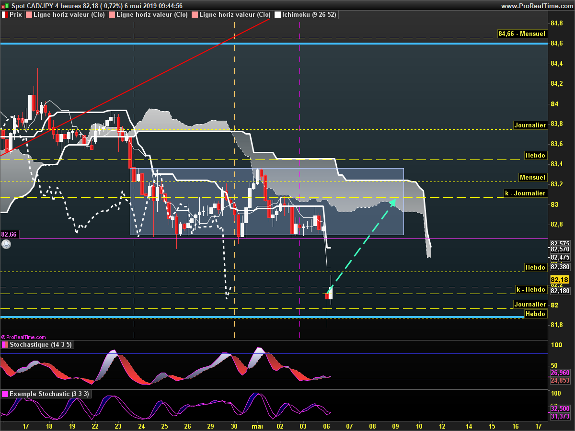Click the 'mai' label on the date axis

pos(257,425)
